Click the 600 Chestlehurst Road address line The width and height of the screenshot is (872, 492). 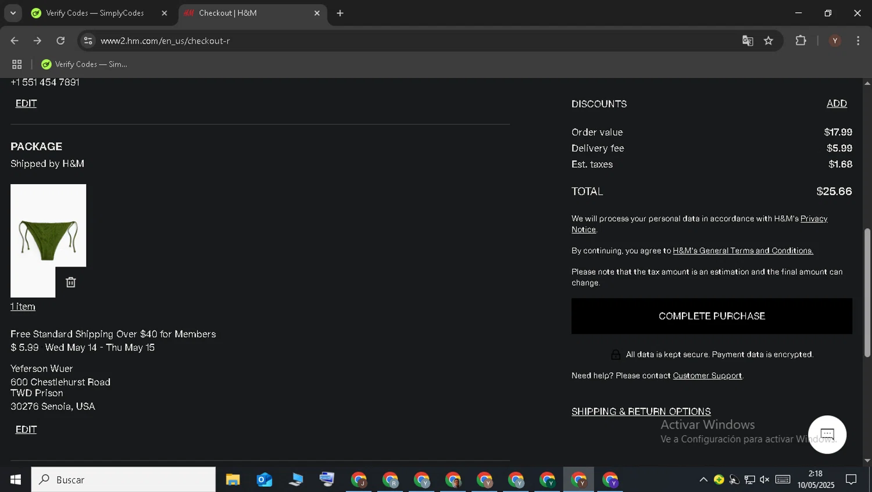tap(60, 382)
